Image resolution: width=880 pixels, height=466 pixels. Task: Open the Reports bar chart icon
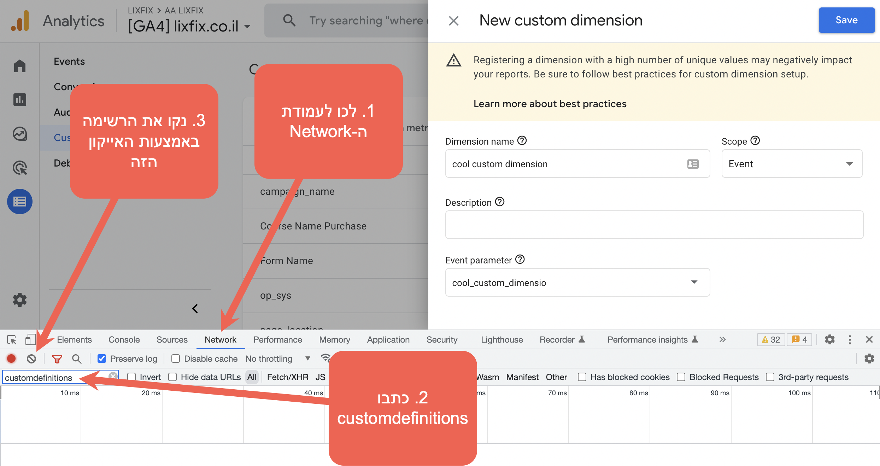click(x=20, y=100)
